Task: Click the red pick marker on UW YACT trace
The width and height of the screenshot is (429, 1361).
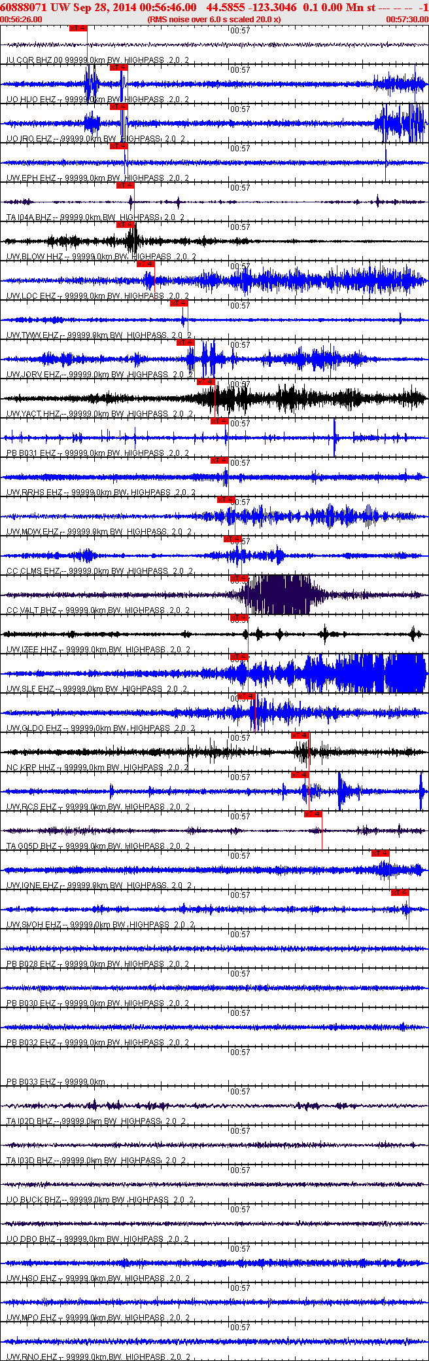Action: click(206, 382)
